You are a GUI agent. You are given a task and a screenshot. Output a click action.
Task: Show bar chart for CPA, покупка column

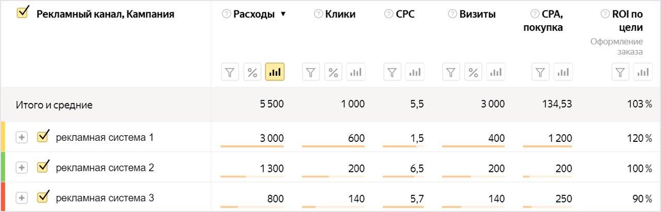563,72
